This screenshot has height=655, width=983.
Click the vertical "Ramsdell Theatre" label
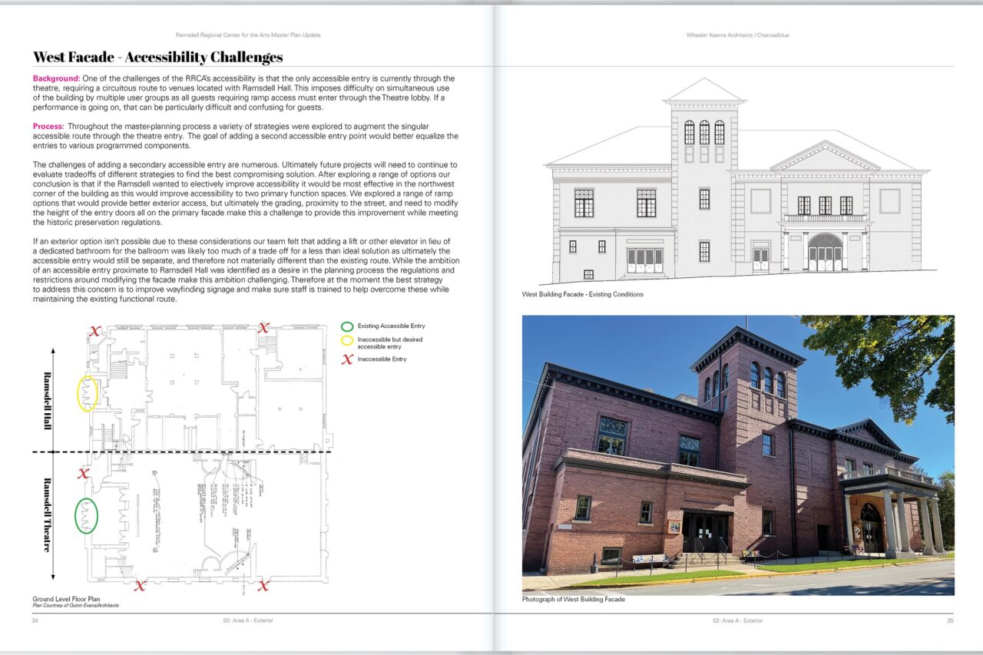click(48, 514)
